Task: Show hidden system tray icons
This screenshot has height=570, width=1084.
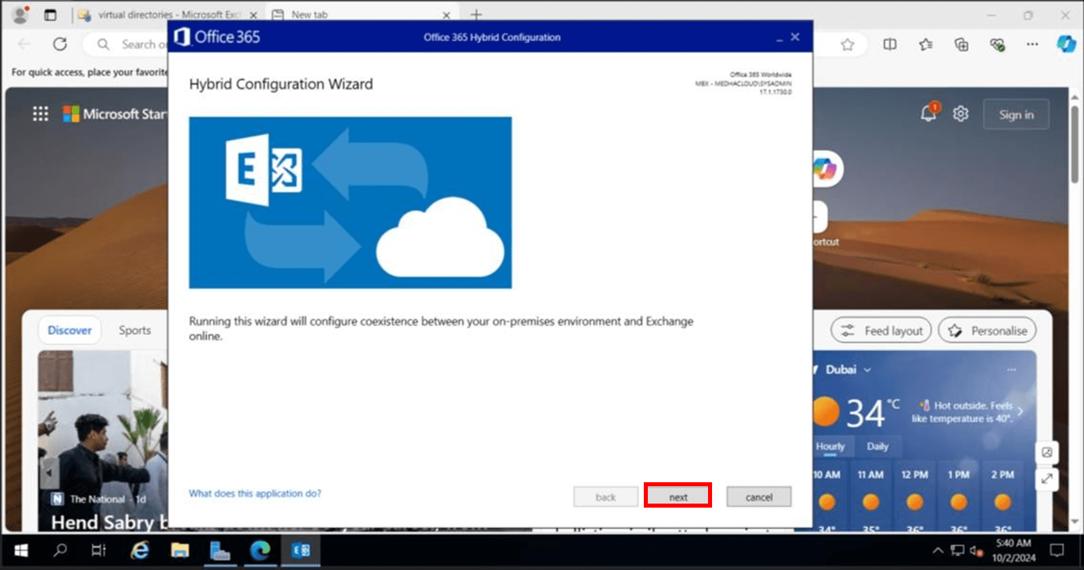Action: click(937, 550)
